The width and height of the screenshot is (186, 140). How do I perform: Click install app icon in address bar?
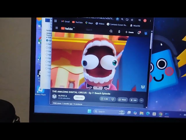pyautogui.click(x=127, y=20)
